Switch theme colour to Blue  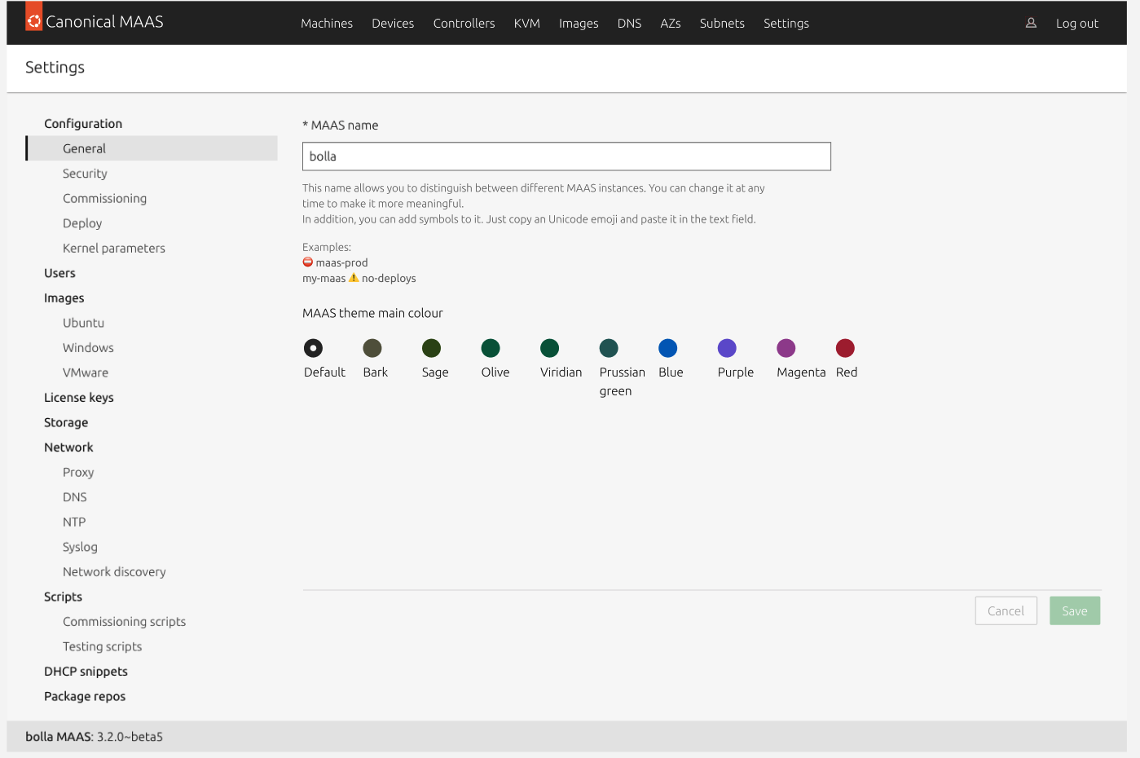[668, 348]
